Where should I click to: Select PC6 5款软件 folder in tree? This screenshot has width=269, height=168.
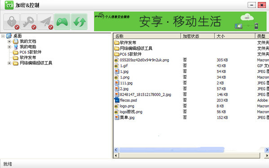(x=31, y=52)
